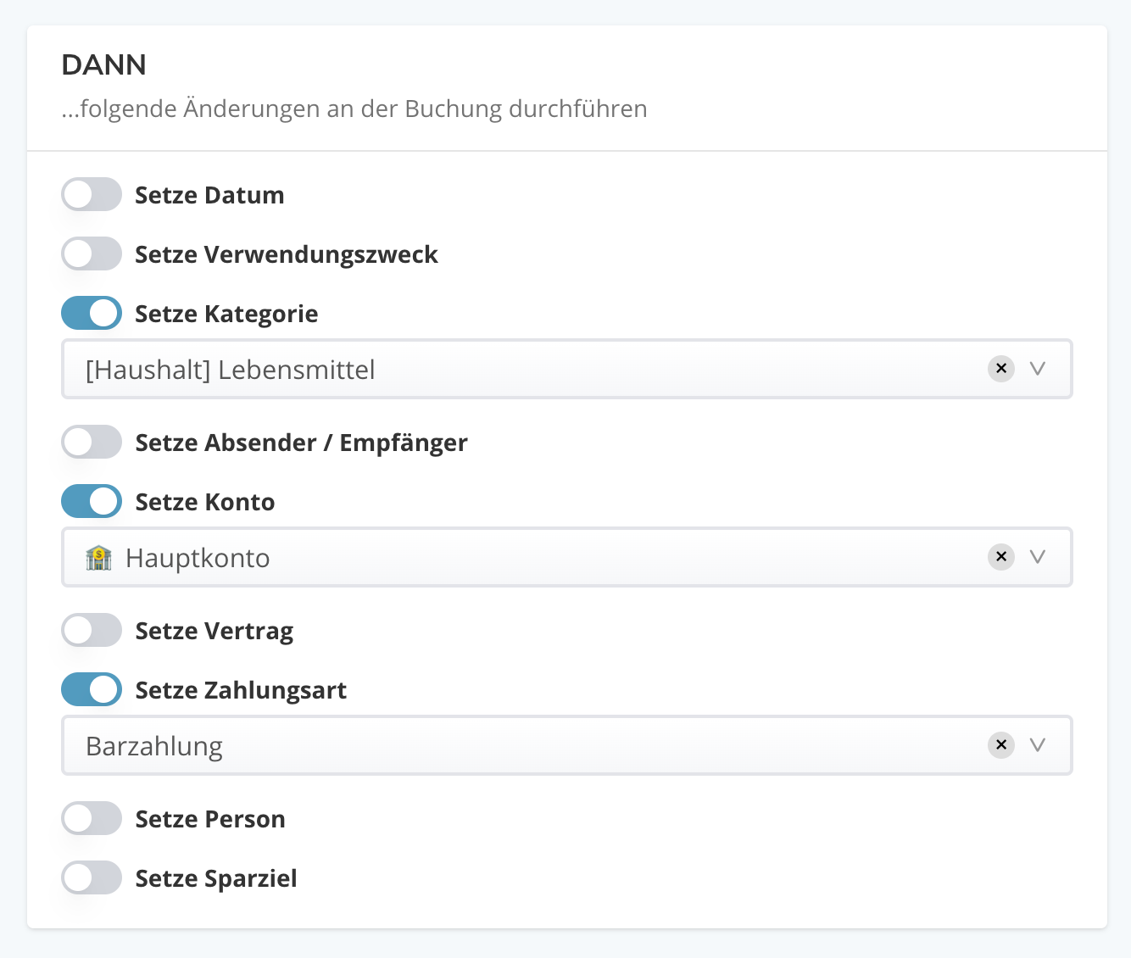Click the Setze Person label text
The height and width of the screenshot is (958, 1131).
(210, 819)
